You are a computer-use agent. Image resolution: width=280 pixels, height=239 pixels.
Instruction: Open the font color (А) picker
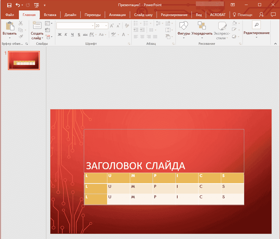pyautogui.click(x=123, y=35)
